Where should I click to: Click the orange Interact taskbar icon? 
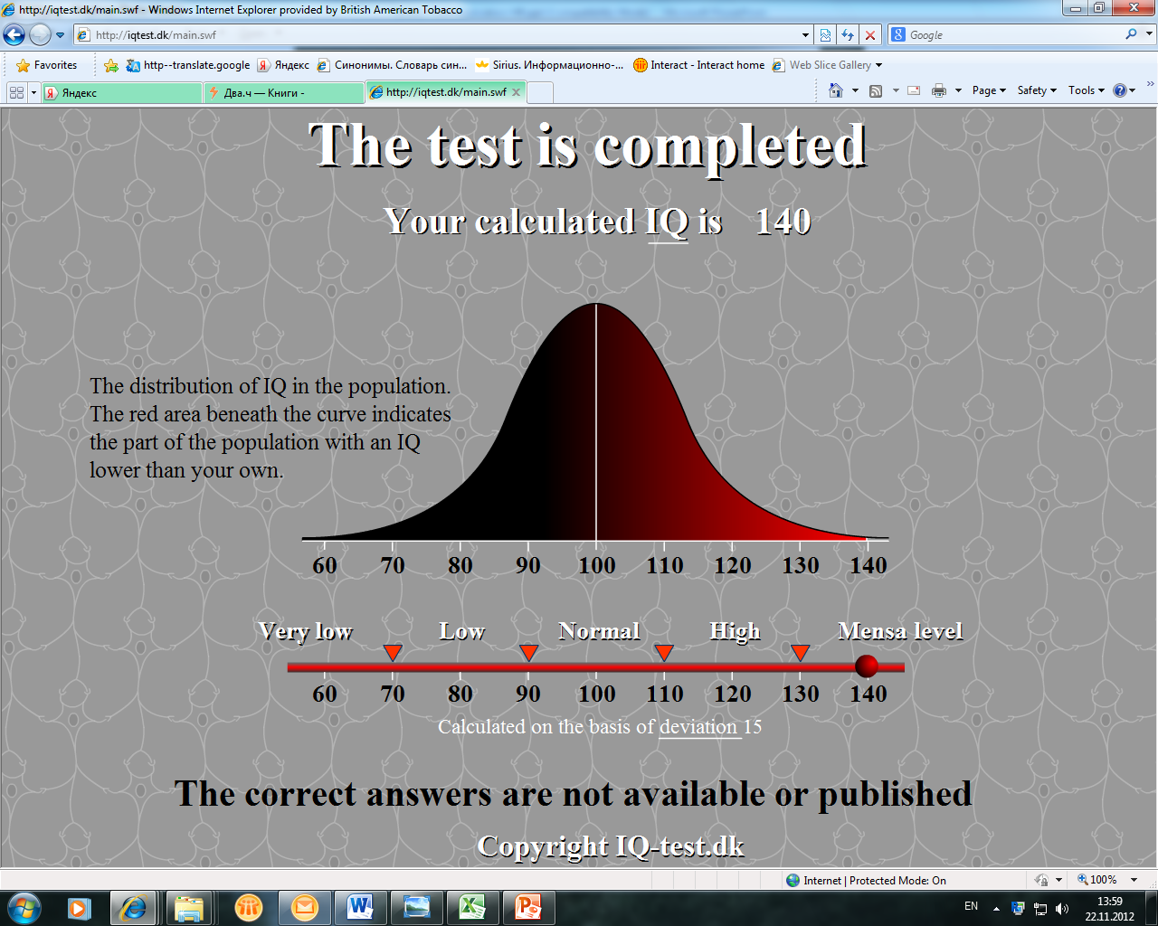coord(248,908)
